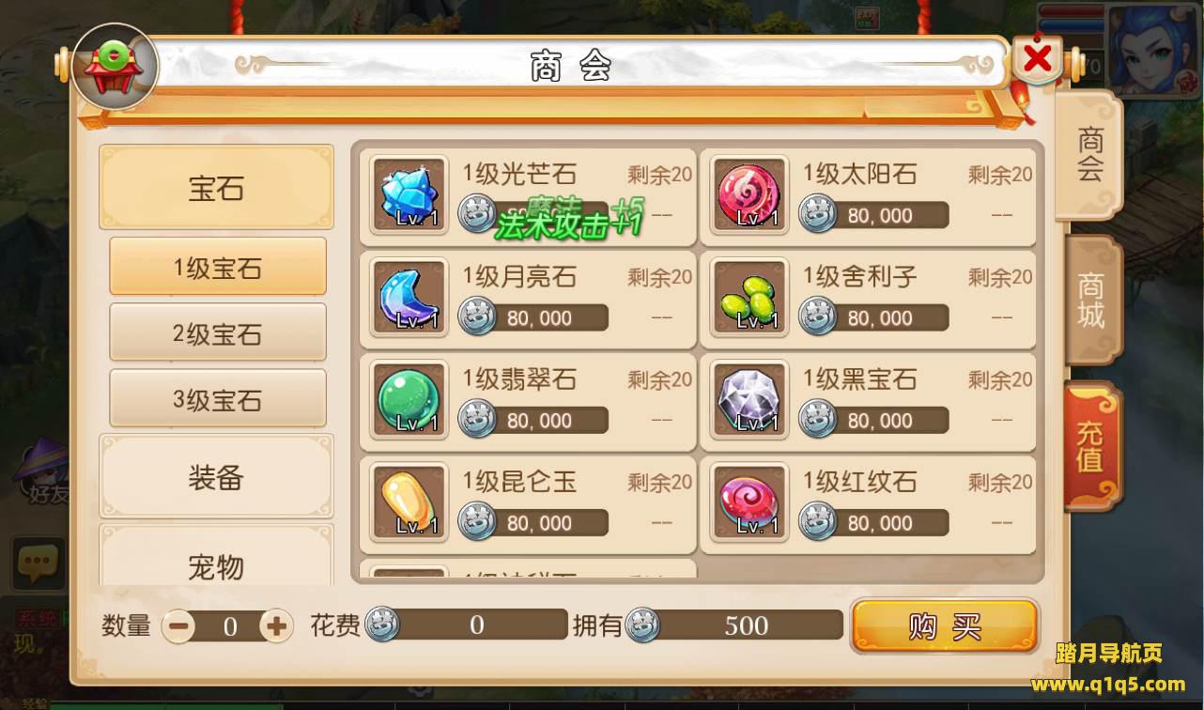The image size is (1204, 710).
Task: Open the chat bubble icon
Action: pyautogui.click(x=38, y=563)
